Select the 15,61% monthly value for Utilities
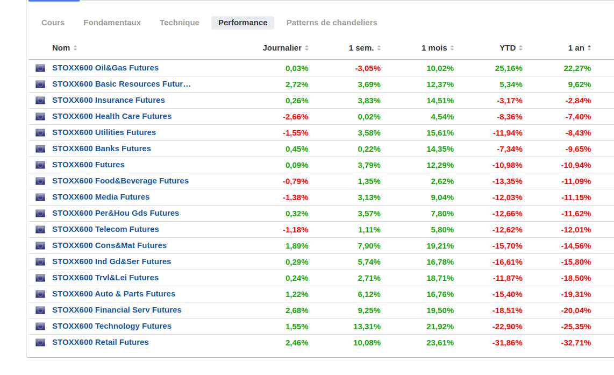This screenshot has height=375, width=614. pyautogui.click(x=440, y=133)
